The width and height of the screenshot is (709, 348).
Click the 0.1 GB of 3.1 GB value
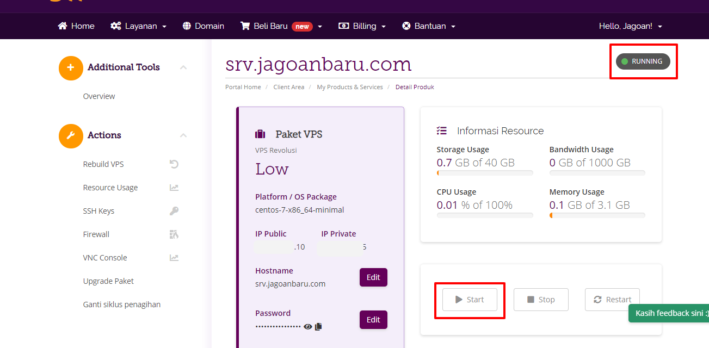pyautogui.click(x=590, y=205)
